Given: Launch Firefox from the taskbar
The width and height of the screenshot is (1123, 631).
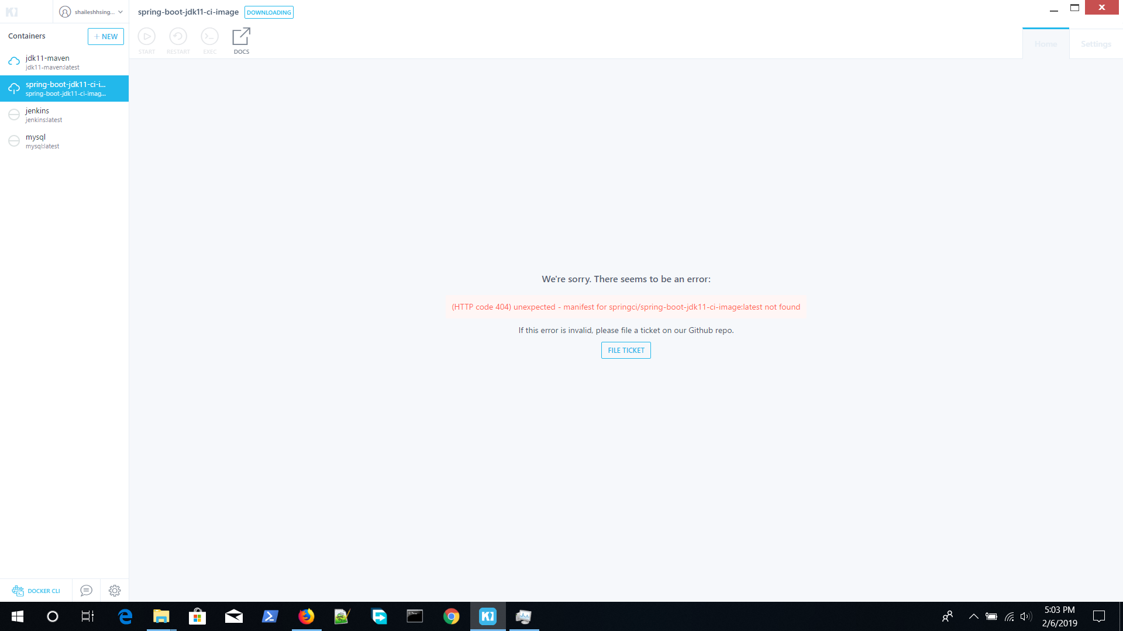Looking at the screenshot, I should point(306,616).
